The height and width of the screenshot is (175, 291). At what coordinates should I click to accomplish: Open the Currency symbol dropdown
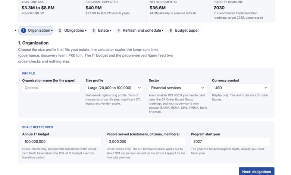[x=241, y=88]
